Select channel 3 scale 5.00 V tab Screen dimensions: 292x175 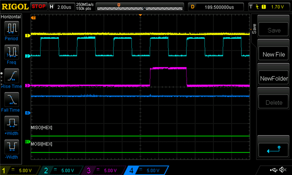click(x=104, y=170)
